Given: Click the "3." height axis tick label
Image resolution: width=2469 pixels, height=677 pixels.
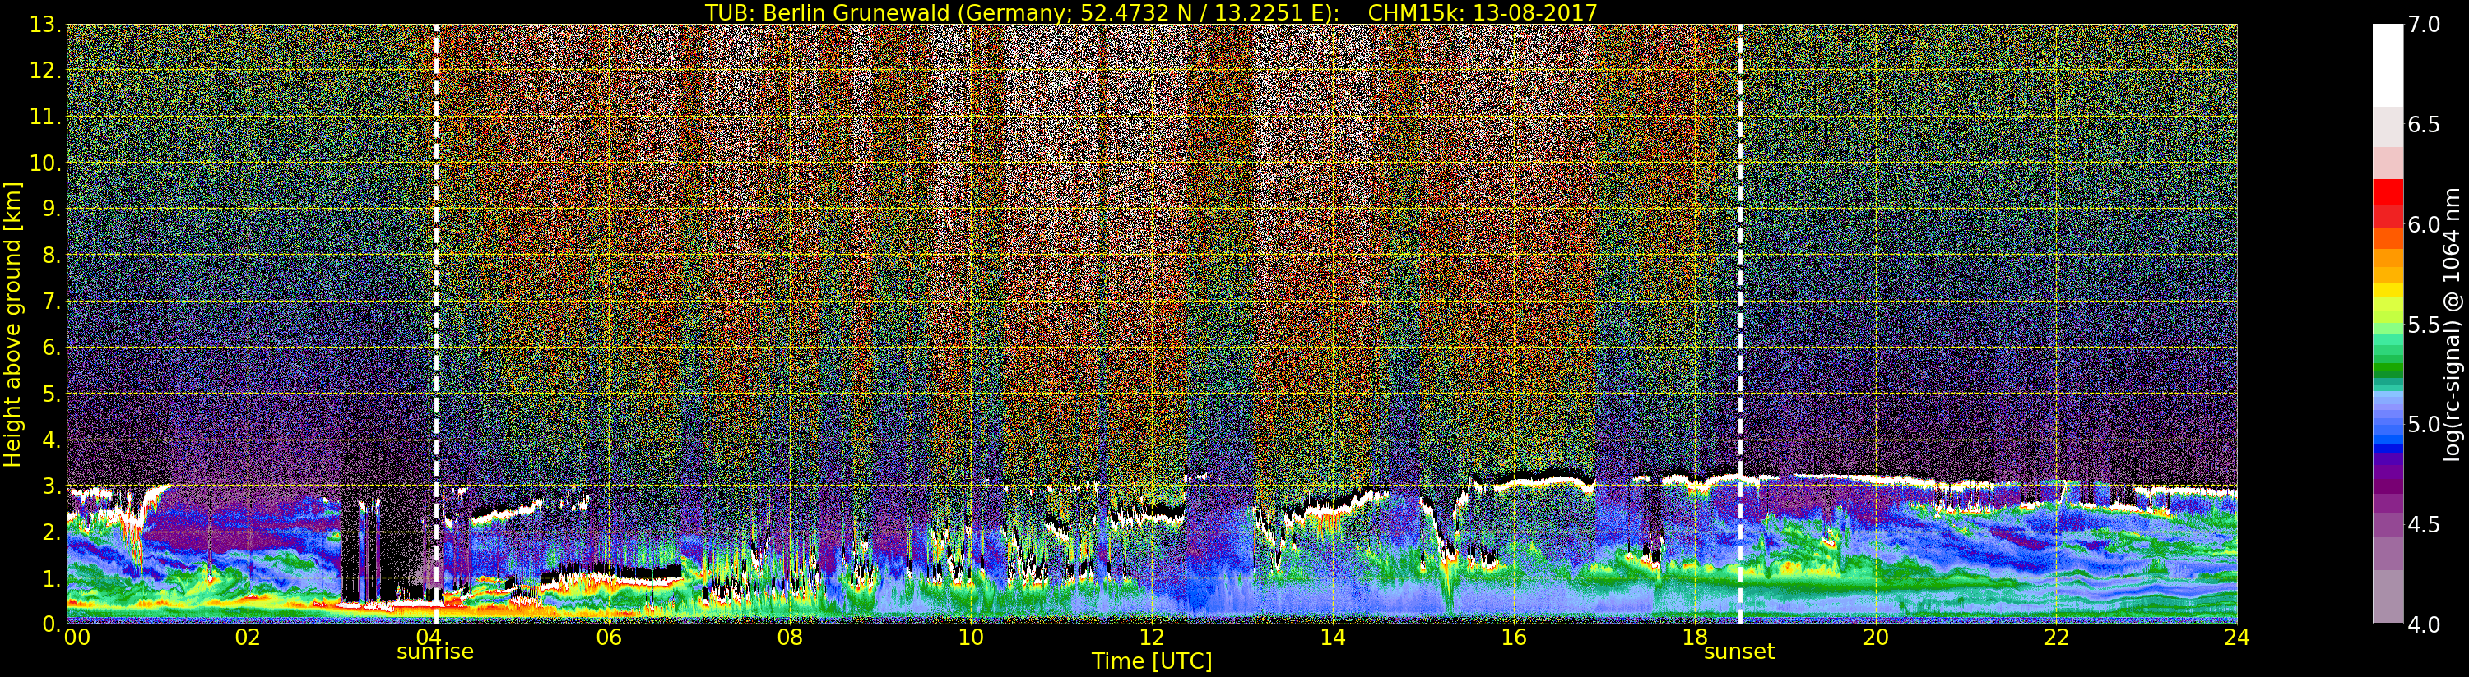Looking at the screenshot, I should coord(52,486).
